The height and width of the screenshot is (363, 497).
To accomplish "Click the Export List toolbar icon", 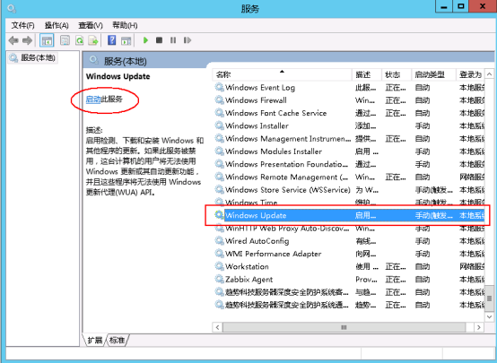I will 93,40.
